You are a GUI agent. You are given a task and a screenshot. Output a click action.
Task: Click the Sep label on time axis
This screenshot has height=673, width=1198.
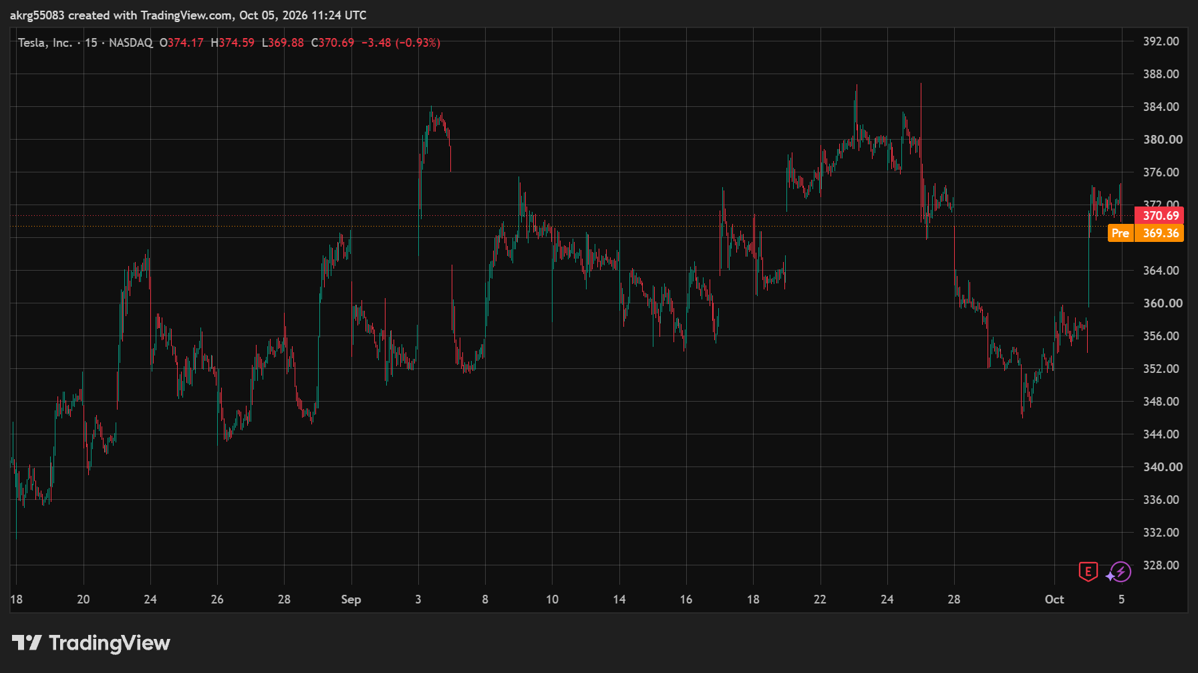(x=351, y=599)
